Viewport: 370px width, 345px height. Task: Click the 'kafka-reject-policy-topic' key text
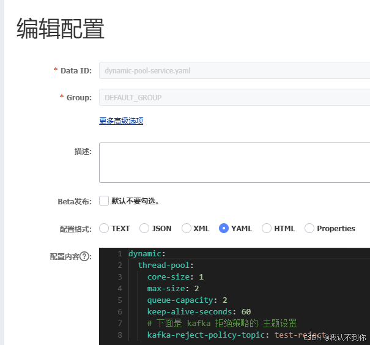[x=205, y=335]
